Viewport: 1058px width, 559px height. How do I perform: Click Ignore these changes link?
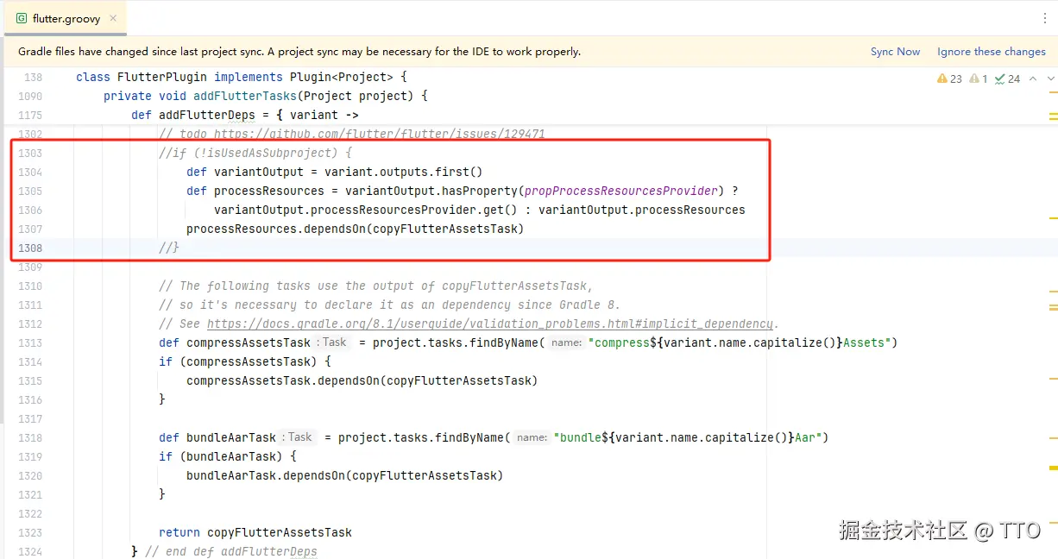click(x=991, y=52)
